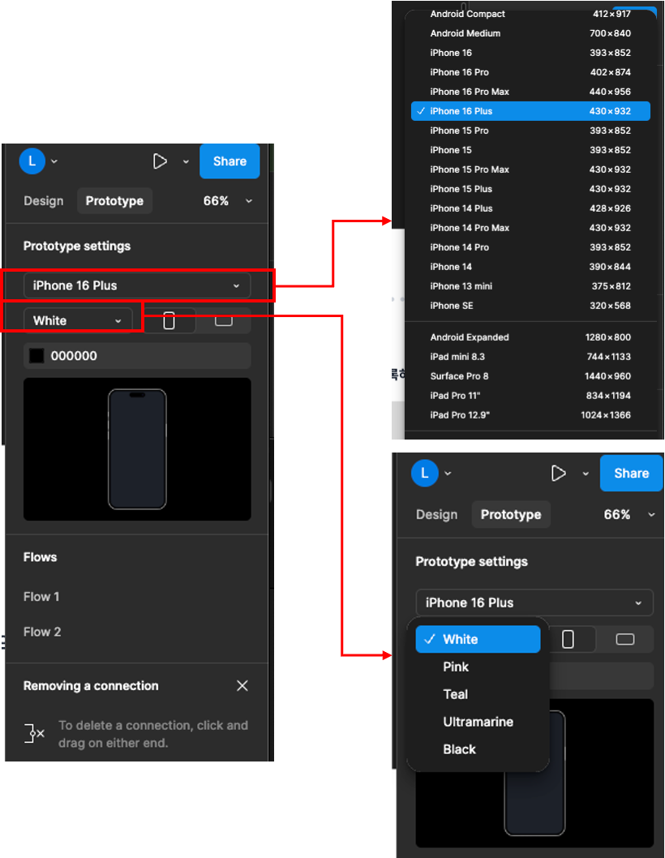Edit the 000000 hex color field
665x858 pixels.
click(x=137, y=356)
